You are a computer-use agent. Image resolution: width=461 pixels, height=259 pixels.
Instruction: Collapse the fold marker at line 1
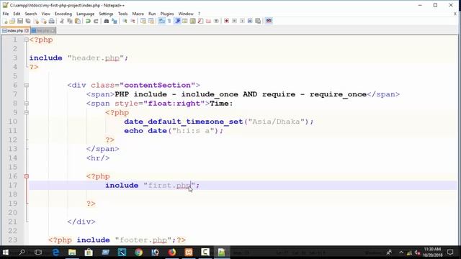tap(27, 40)
